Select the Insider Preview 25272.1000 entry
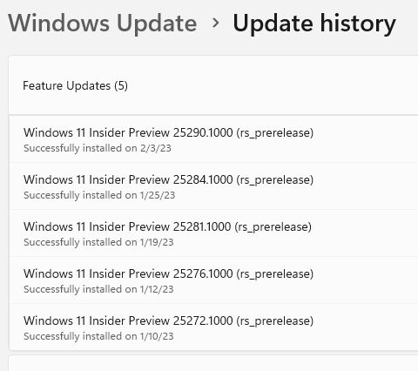Image resolution: width=418 pixels, height=371 pixels. coord(214,327)
